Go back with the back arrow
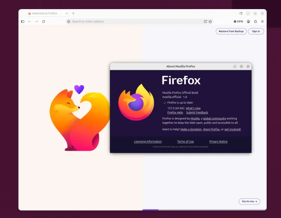This screenshot has height=218, width=281. point(29,22)
